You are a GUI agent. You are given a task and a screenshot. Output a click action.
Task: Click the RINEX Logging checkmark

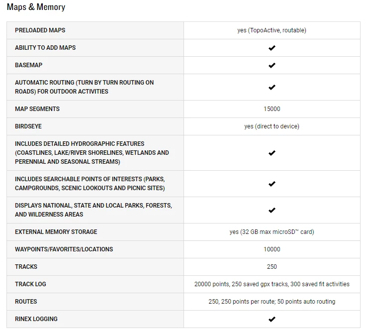272,319
